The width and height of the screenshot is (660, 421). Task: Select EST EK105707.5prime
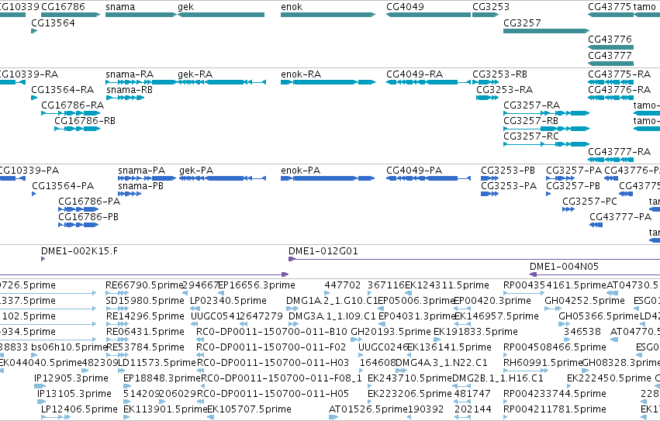point(211,417)
